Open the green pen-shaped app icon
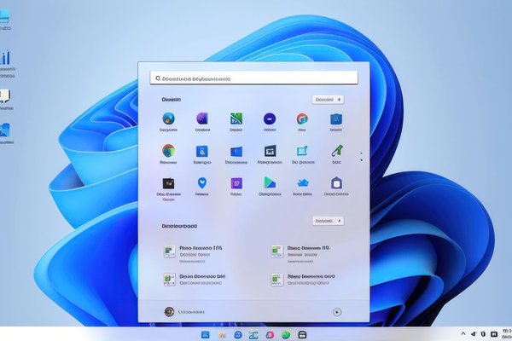Image resolution: width=512 pixels, height=341 pixels. pos(337,151)
